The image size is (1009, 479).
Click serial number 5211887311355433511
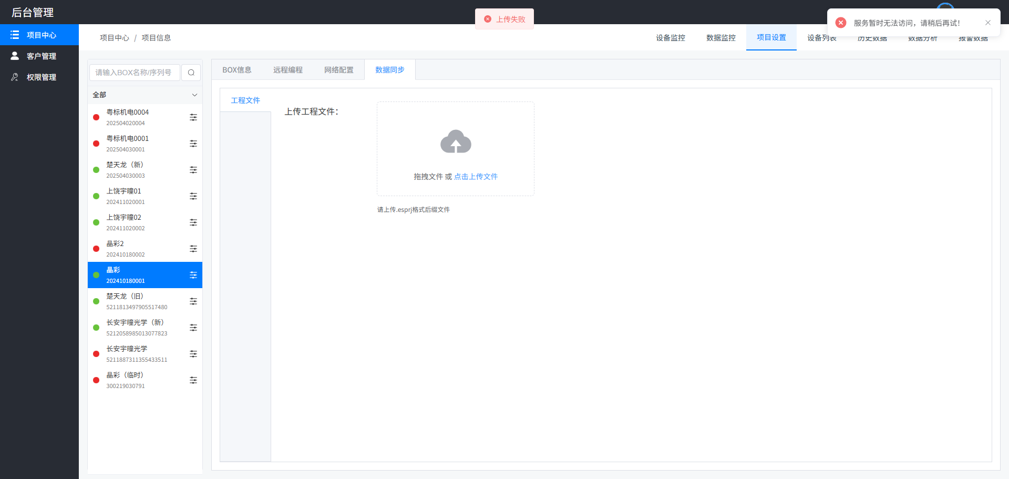coord(137,360)
